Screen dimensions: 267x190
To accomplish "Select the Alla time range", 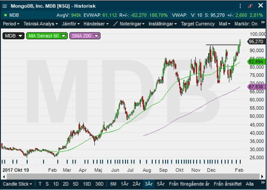I will coord(250,184).
